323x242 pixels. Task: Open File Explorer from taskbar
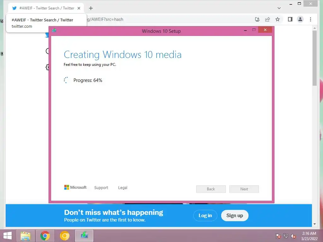(x=26, y=236)
